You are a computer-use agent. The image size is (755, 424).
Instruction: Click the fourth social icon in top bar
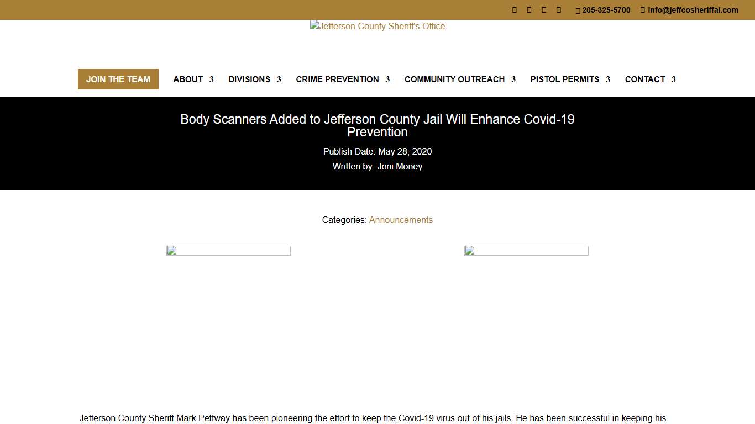tap(559, 10)
